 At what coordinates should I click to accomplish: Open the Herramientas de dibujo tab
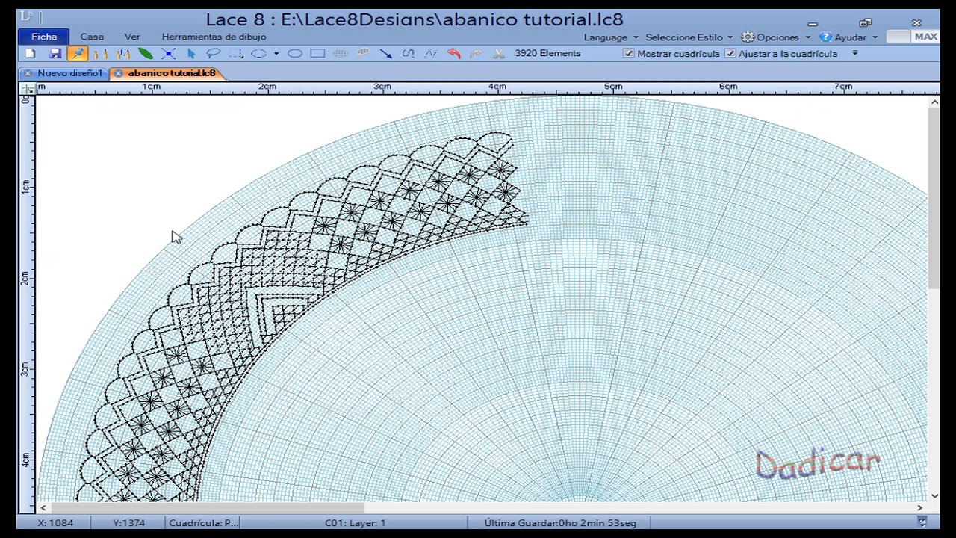click(214, 37)
